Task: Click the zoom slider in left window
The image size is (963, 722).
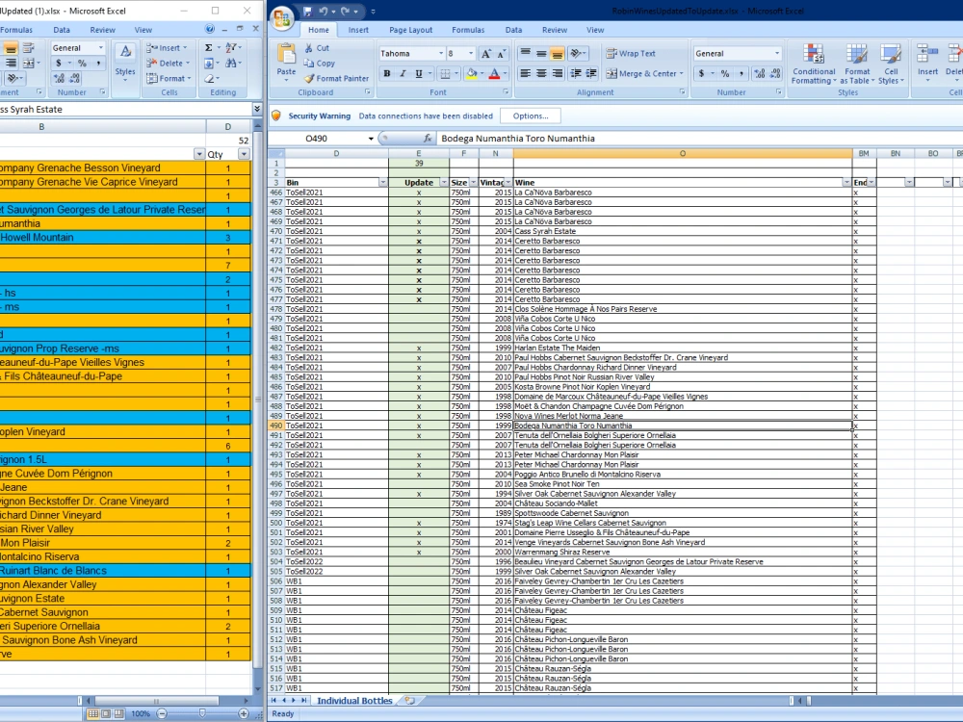Action: point(202,713)
